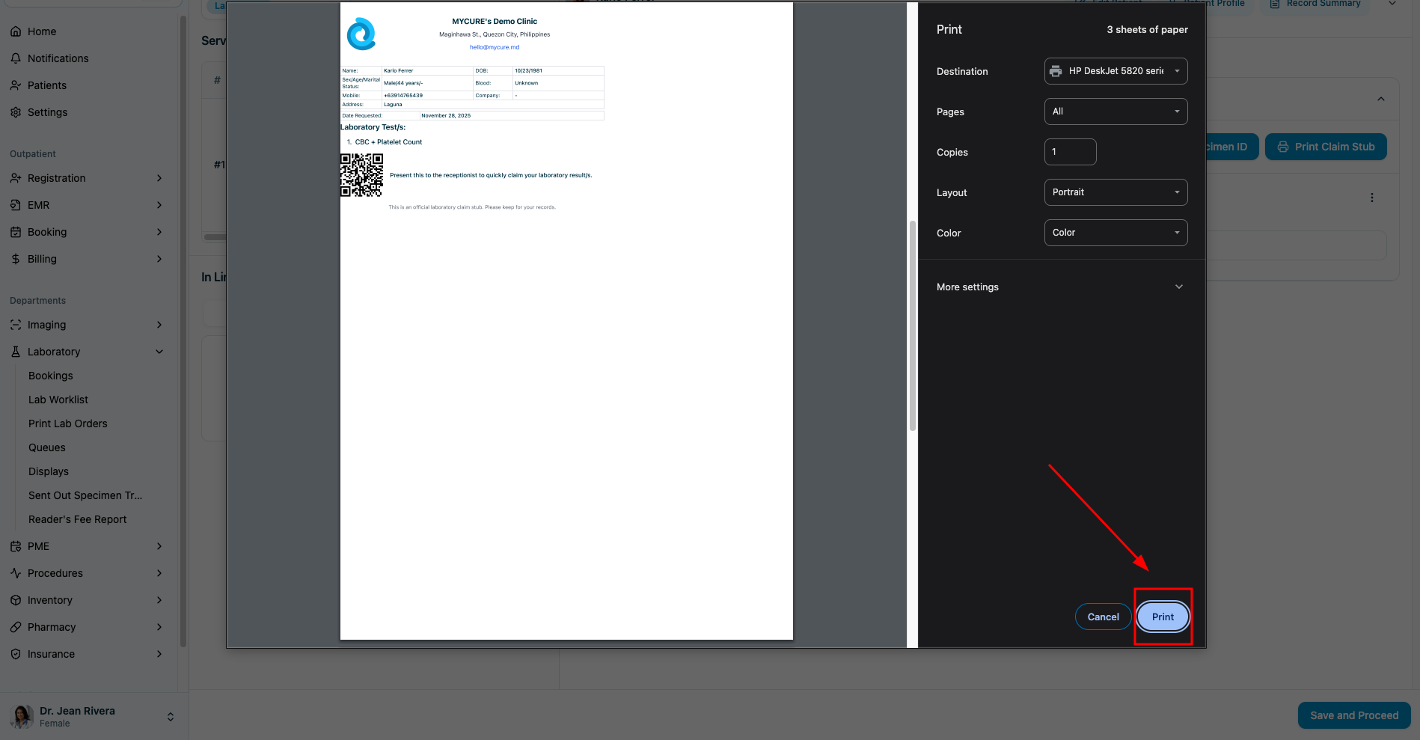Change the Color mode dropdown
Screen dimensions: 1420x740
pos(1116,233)
